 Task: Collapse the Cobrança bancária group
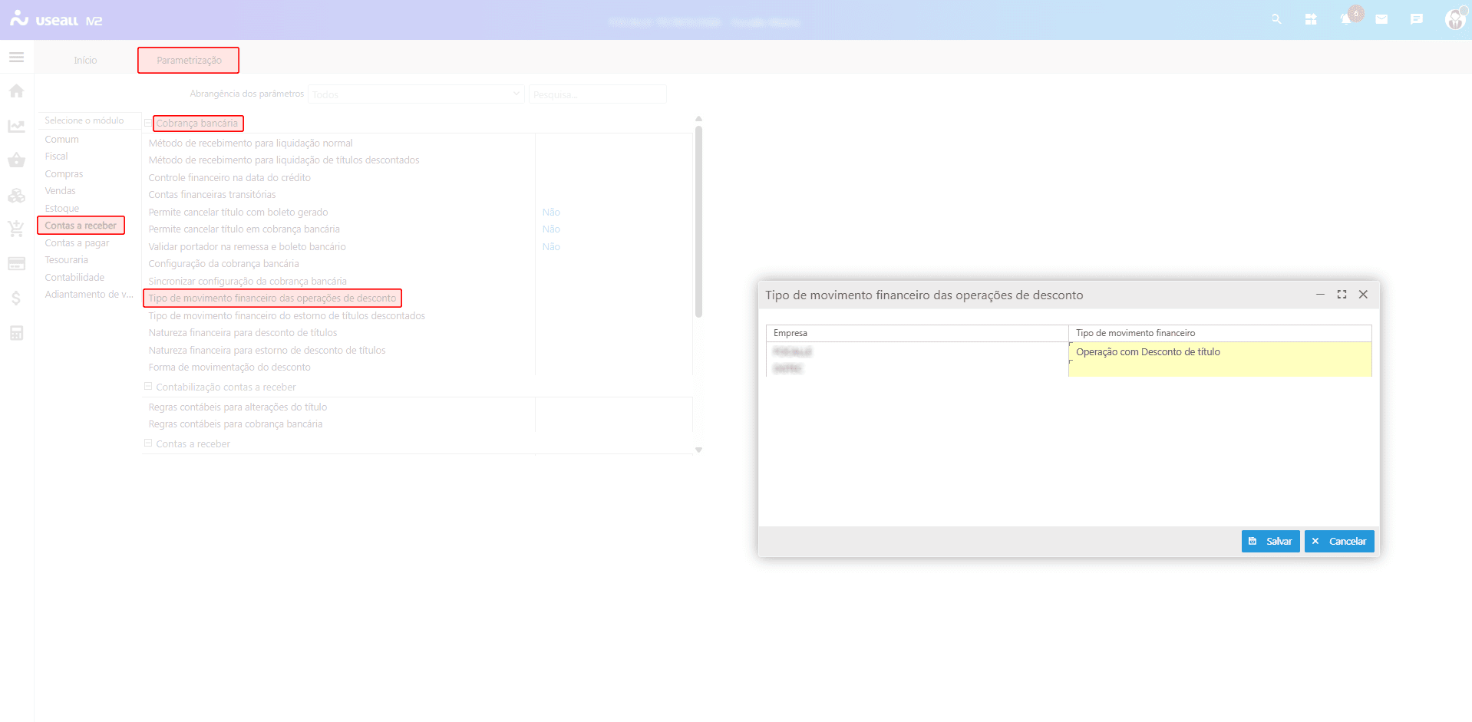coord(148,123)
